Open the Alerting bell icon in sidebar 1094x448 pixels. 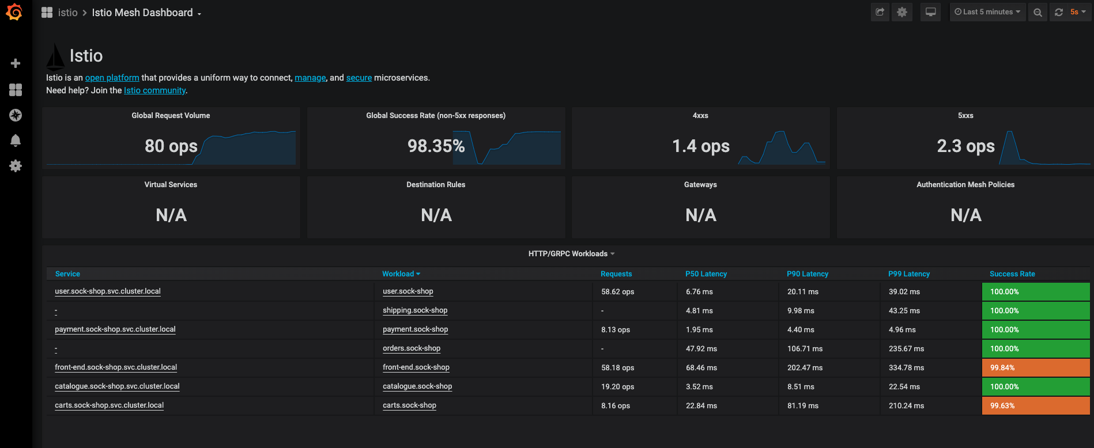(16, 141)
